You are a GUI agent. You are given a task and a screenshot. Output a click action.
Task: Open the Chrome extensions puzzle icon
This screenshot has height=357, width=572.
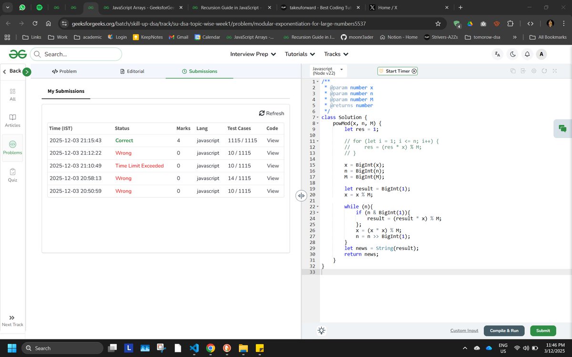pyautogui.click(x=510, y=23)
